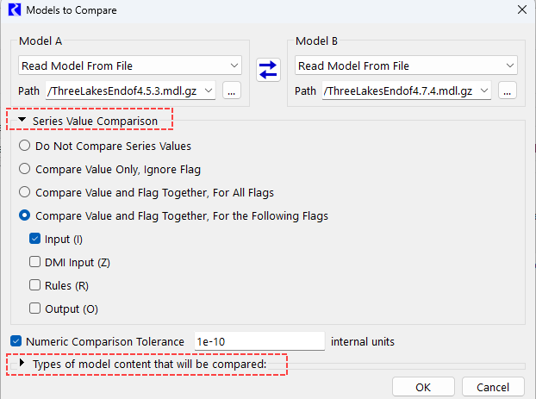Check the Rules (R) flag
The height and width of the screenshot is (399, 536).
click(35, 284)
